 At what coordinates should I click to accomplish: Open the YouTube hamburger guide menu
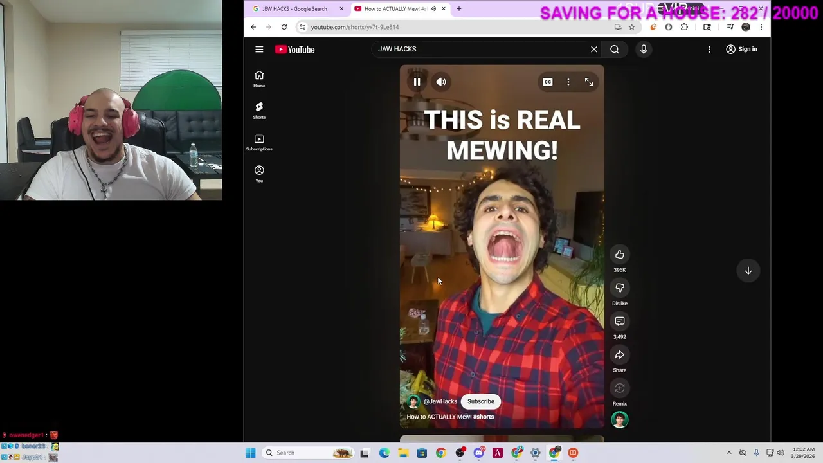tap(259, 50)
